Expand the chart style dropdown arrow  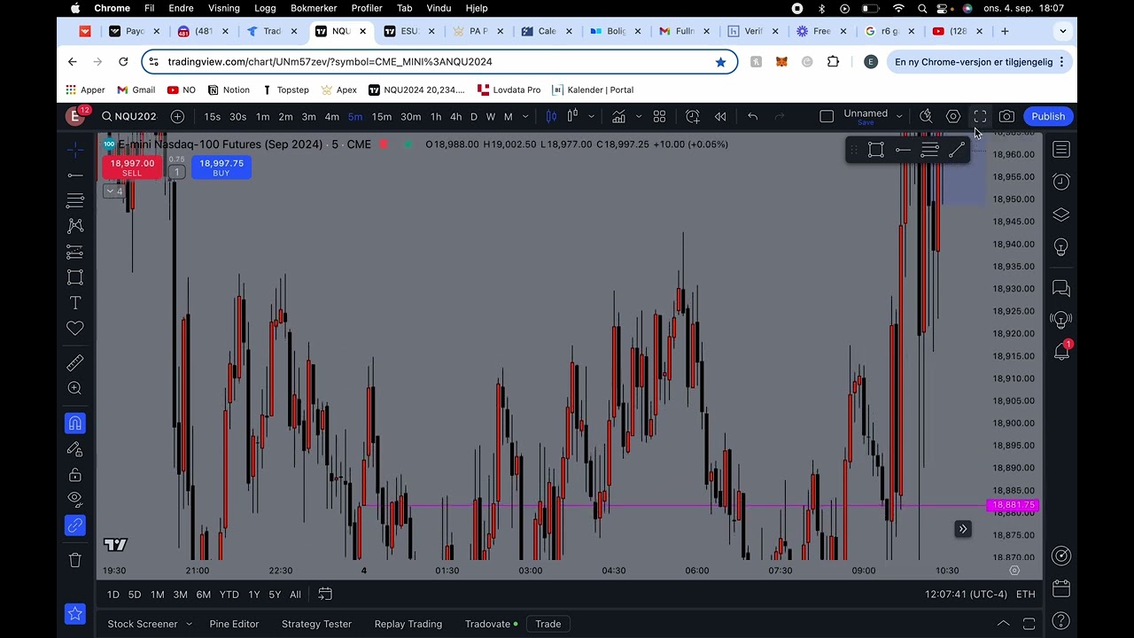pos(591,117)
